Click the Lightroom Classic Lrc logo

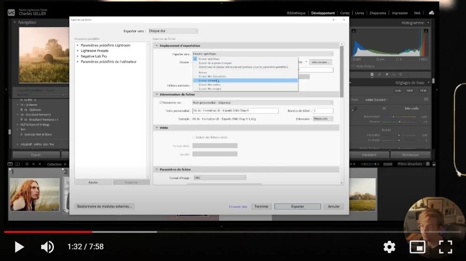click(x=11, y=12)
